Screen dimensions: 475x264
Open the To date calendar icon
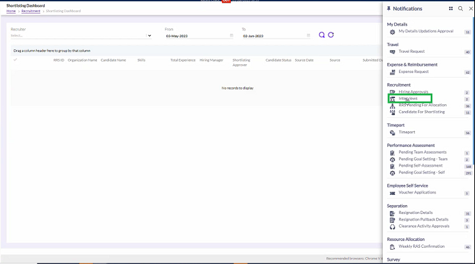[x=308, y=36]
